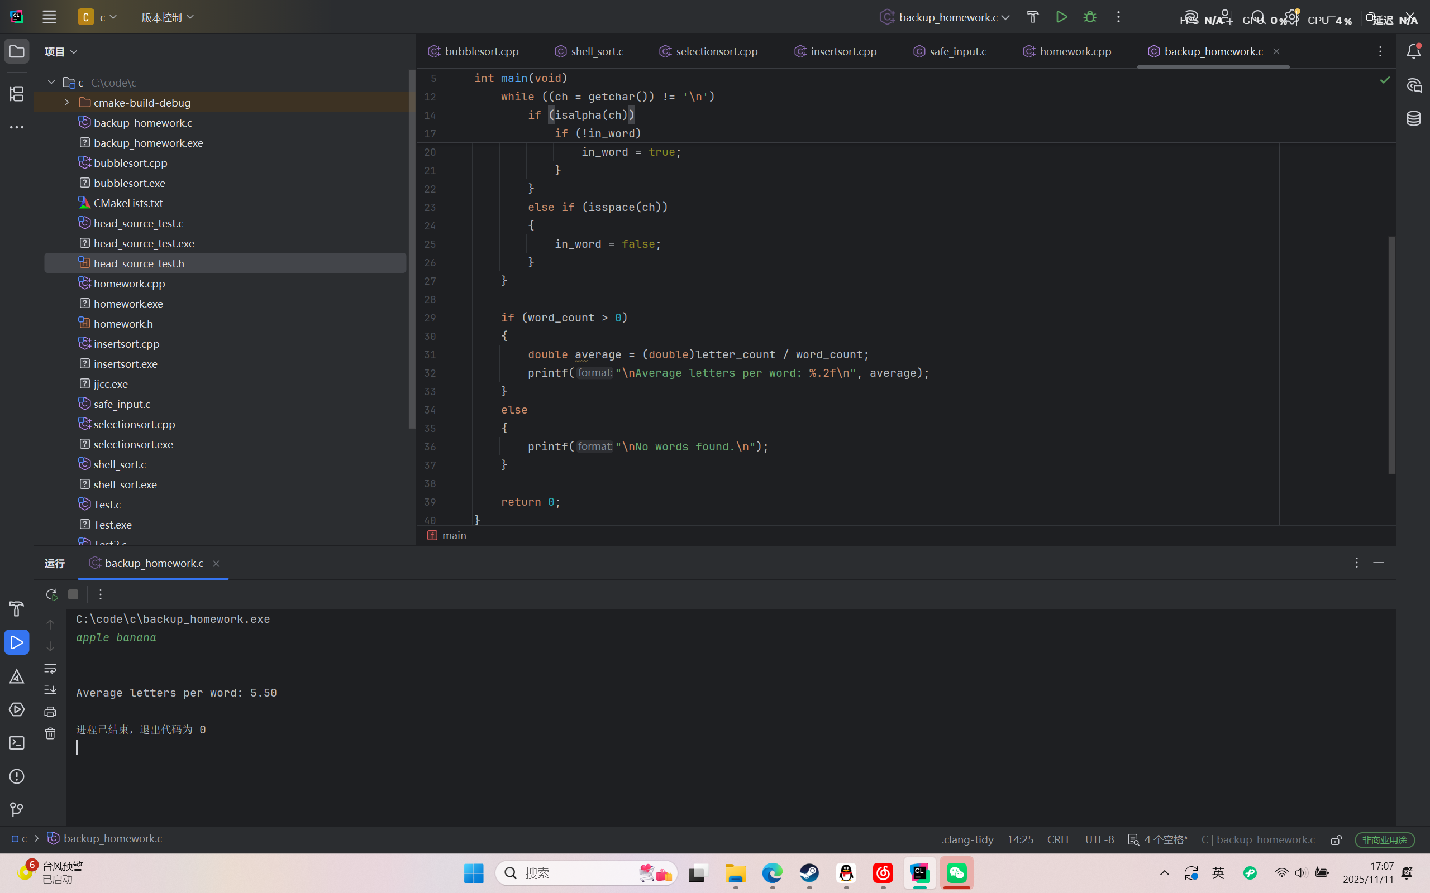Click the CRLF line separator indicator
1430x893 pixels.
pyautogui.click(x=1059, y=839)
